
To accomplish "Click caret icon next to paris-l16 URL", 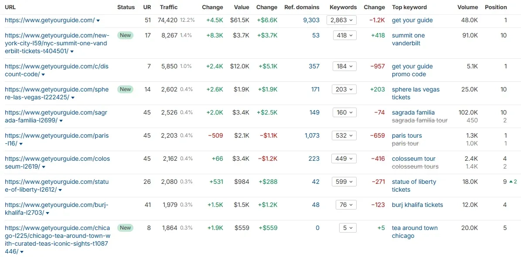I will pos(21,144).
